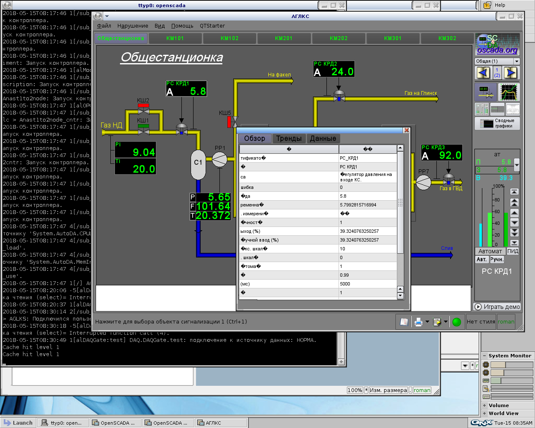This screenshot has height=428, width=535.
Task: Open the manual book icon in status bar
Action: (x=404, y=322)
